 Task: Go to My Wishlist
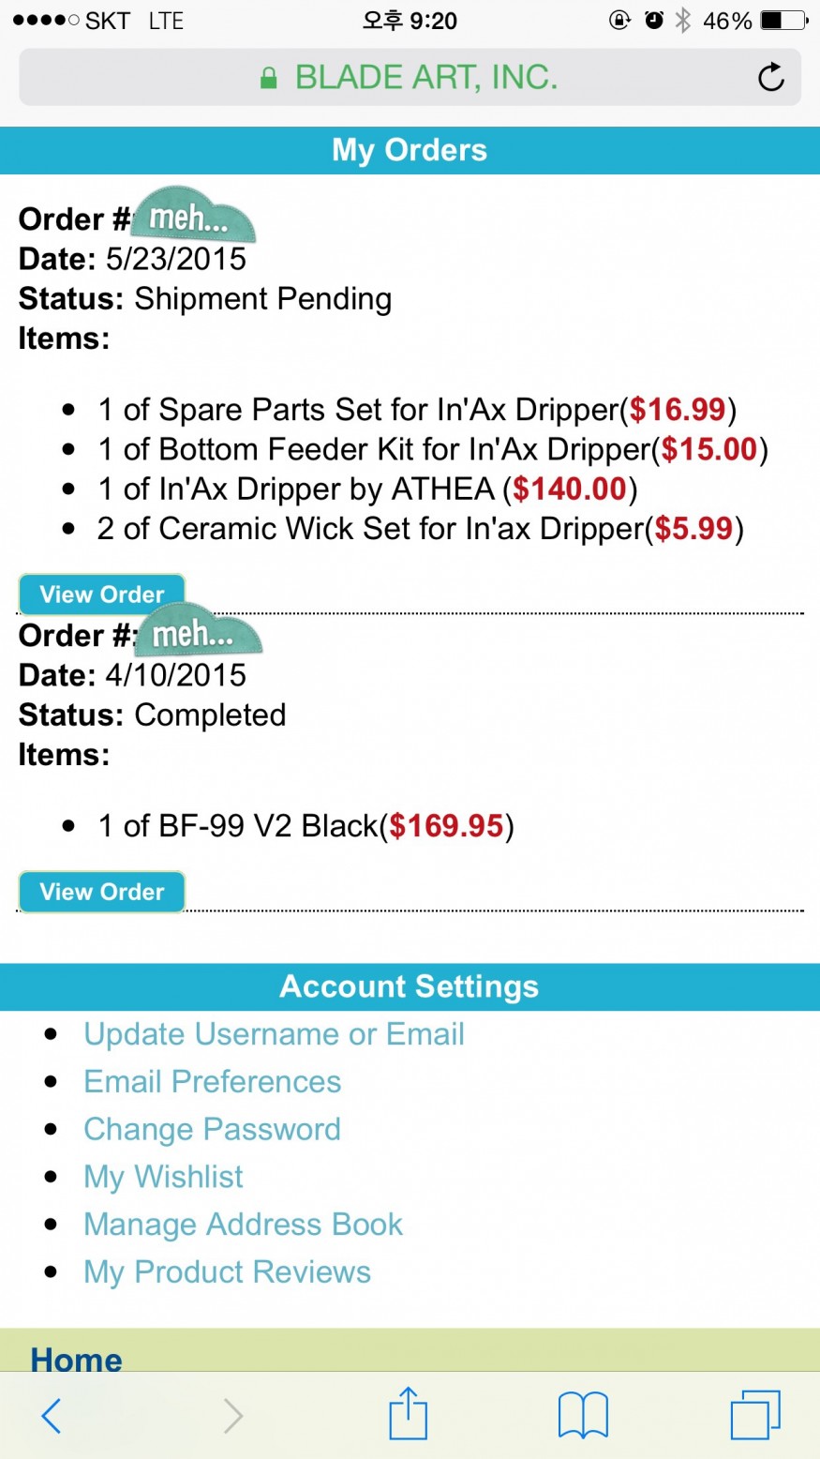[163, 1177]
